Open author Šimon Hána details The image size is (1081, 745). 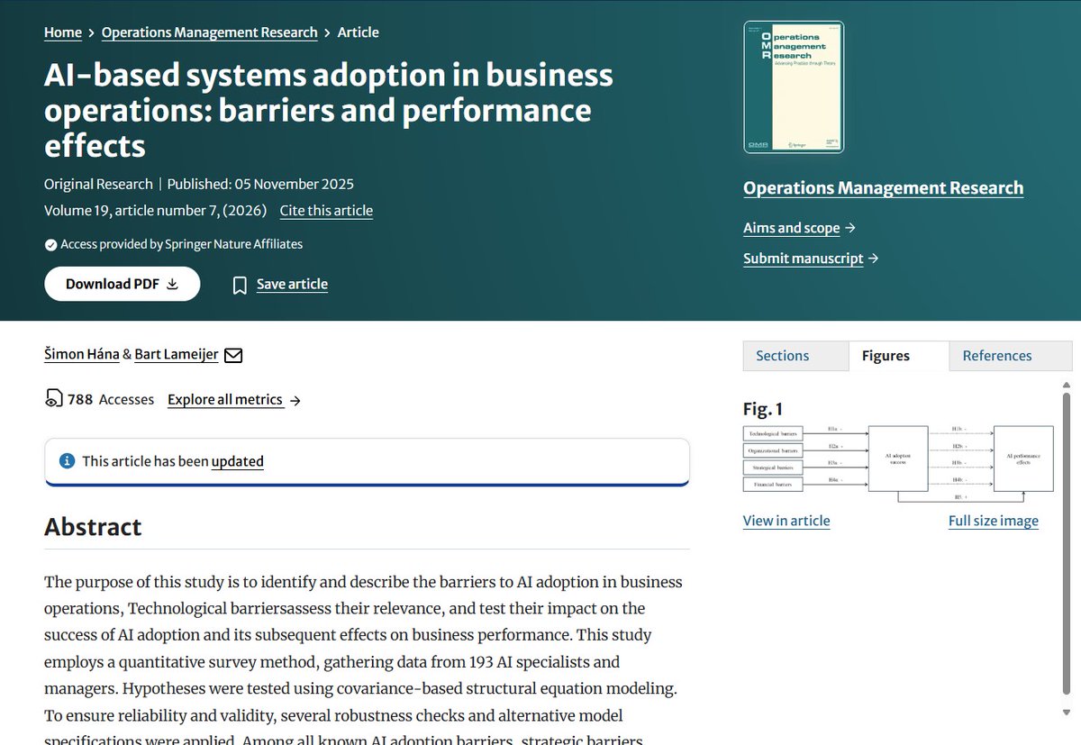point(82,355)
